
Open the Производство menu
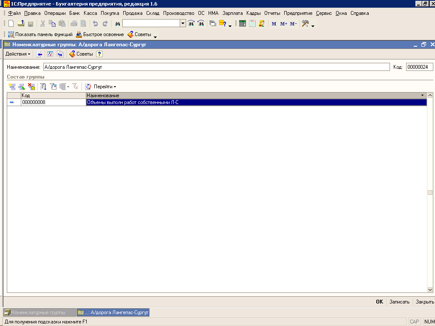pos(179,13)
